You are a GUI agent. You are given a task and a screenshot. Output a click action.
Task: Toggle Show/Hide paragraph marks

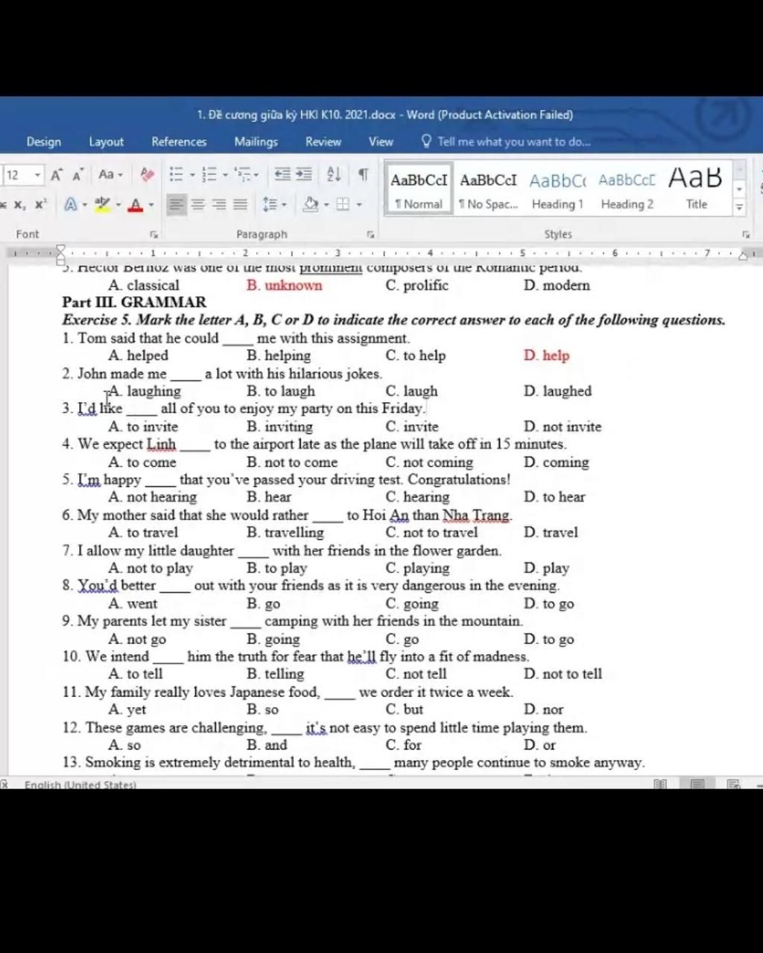click(x=363, y=175)
